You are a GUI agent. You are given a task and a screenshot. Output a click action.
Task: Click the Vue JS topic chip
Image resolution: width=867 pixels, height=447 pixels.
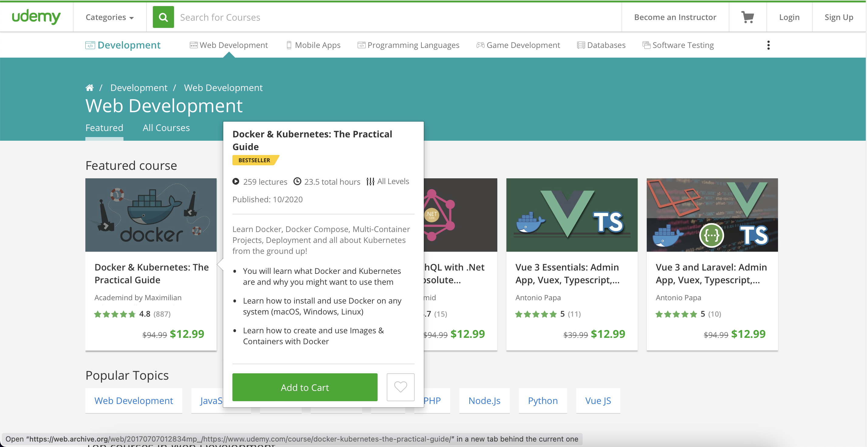(598, 401)
